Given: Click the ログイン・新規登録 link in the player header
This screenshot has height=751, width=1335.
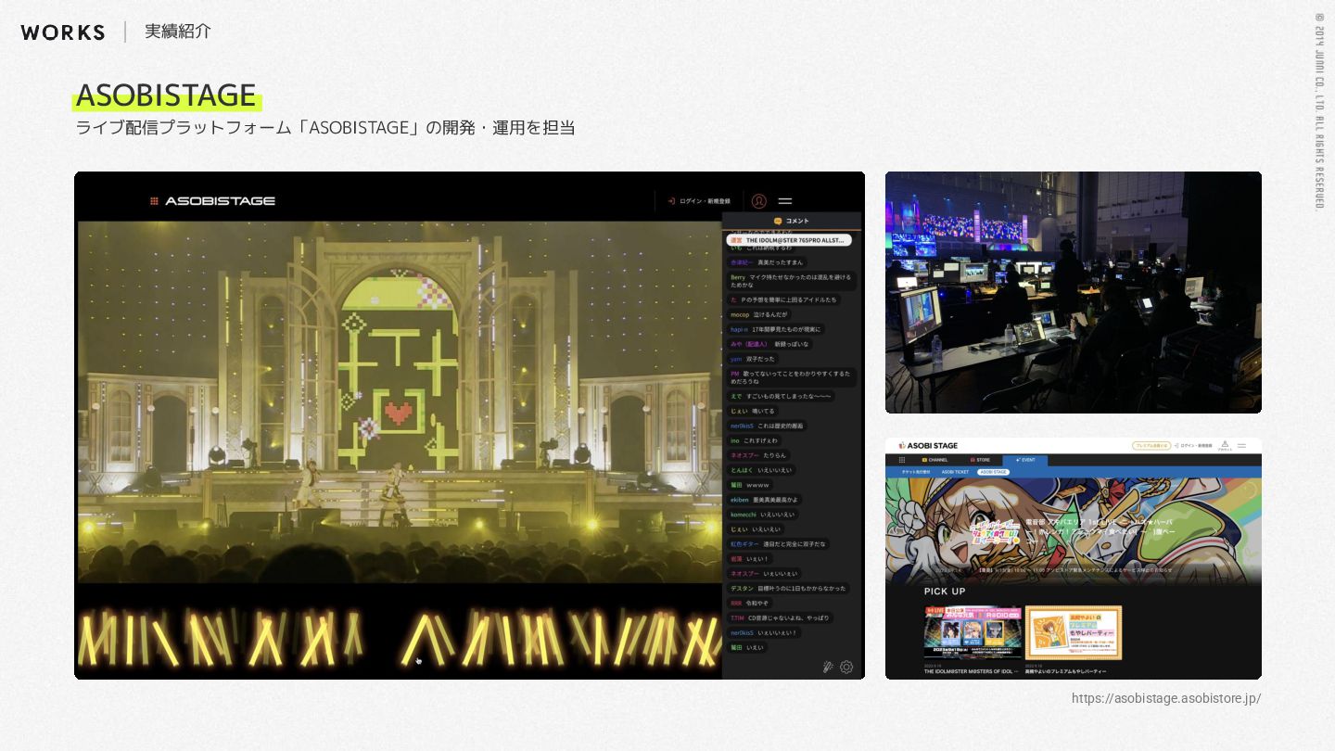Looking at the screenshot, I should [698, 201].
